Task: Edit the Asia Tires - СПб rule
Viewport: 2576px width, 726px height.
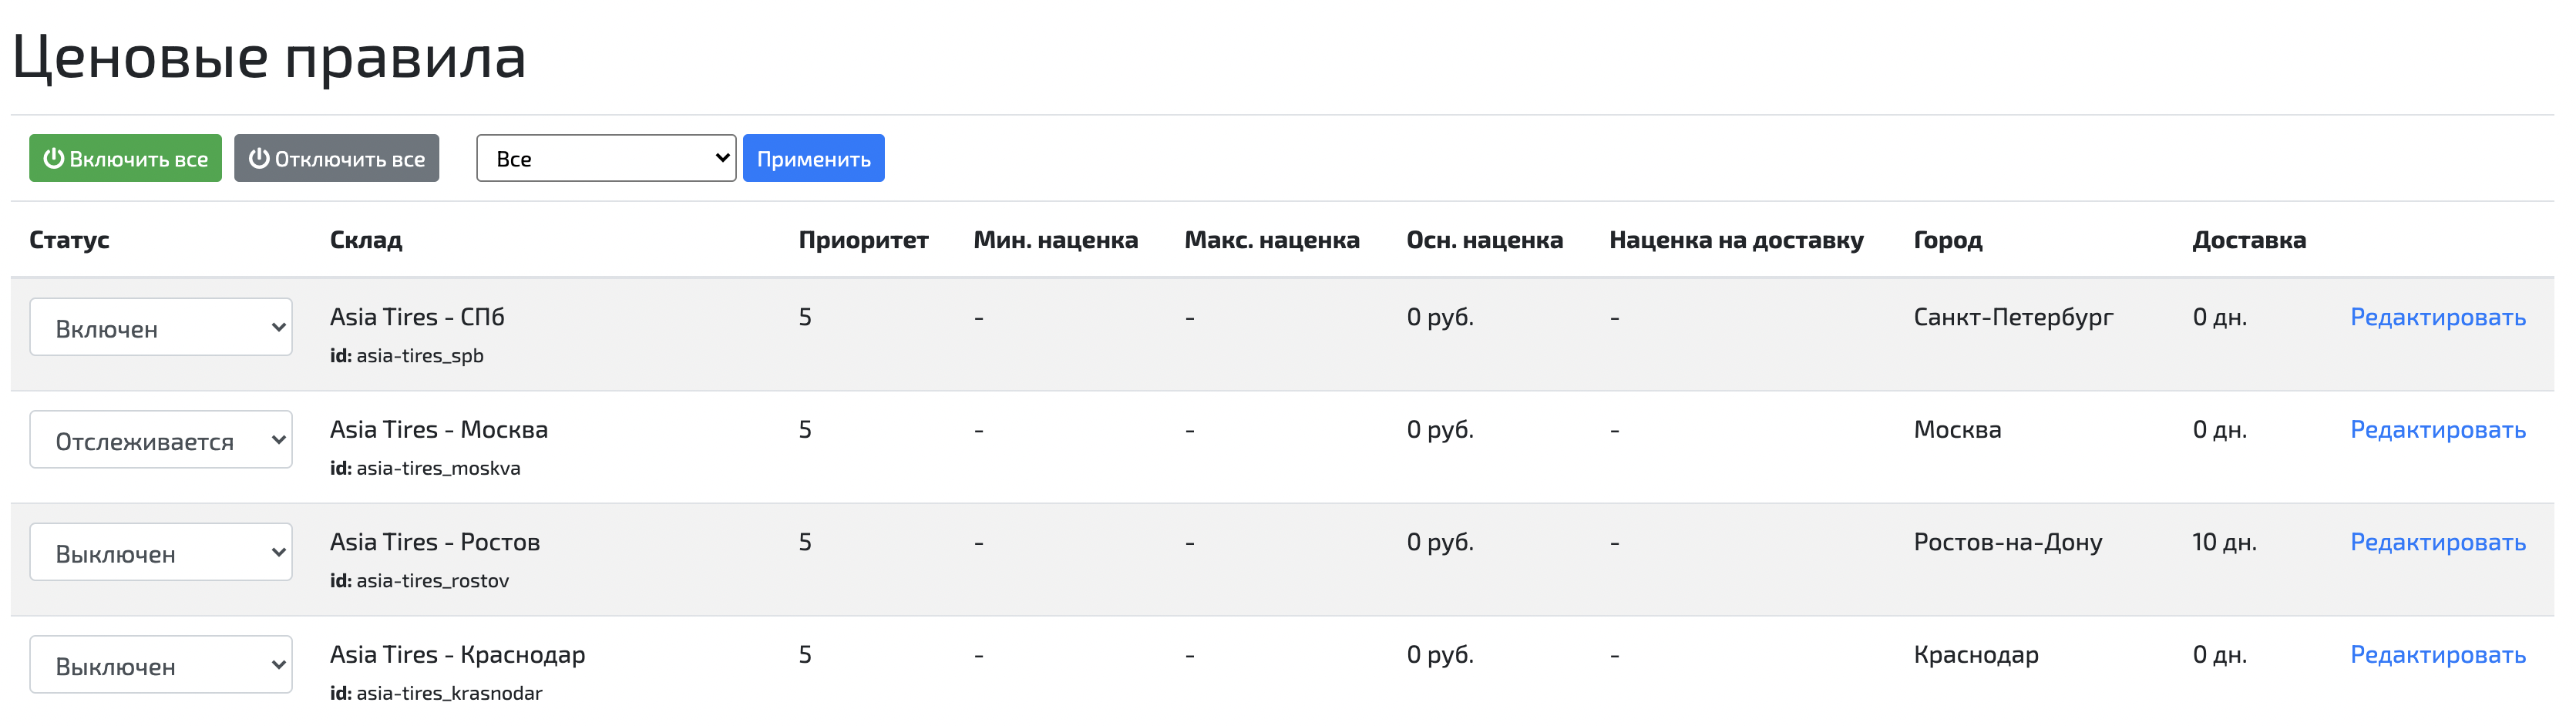Action: (x=2439, y=317)
